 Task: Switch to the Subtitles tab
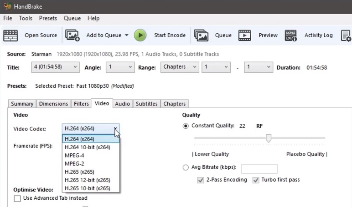[147, 104]
